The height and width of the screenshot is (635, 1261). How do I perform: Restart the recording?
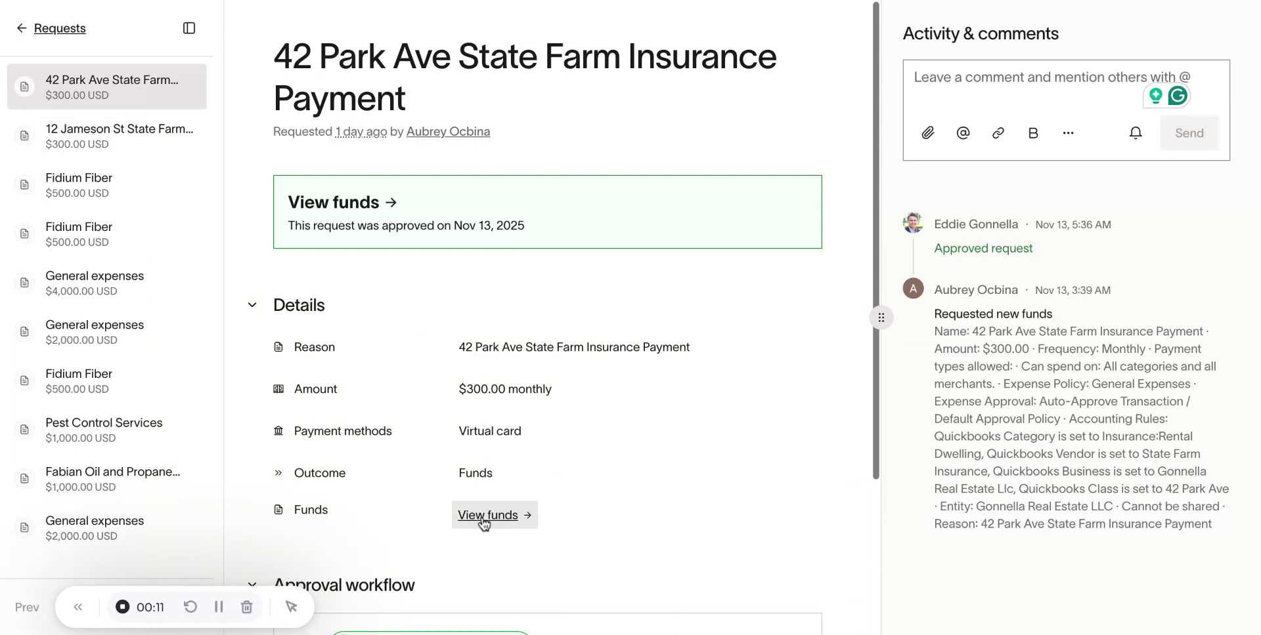point(190,607)
